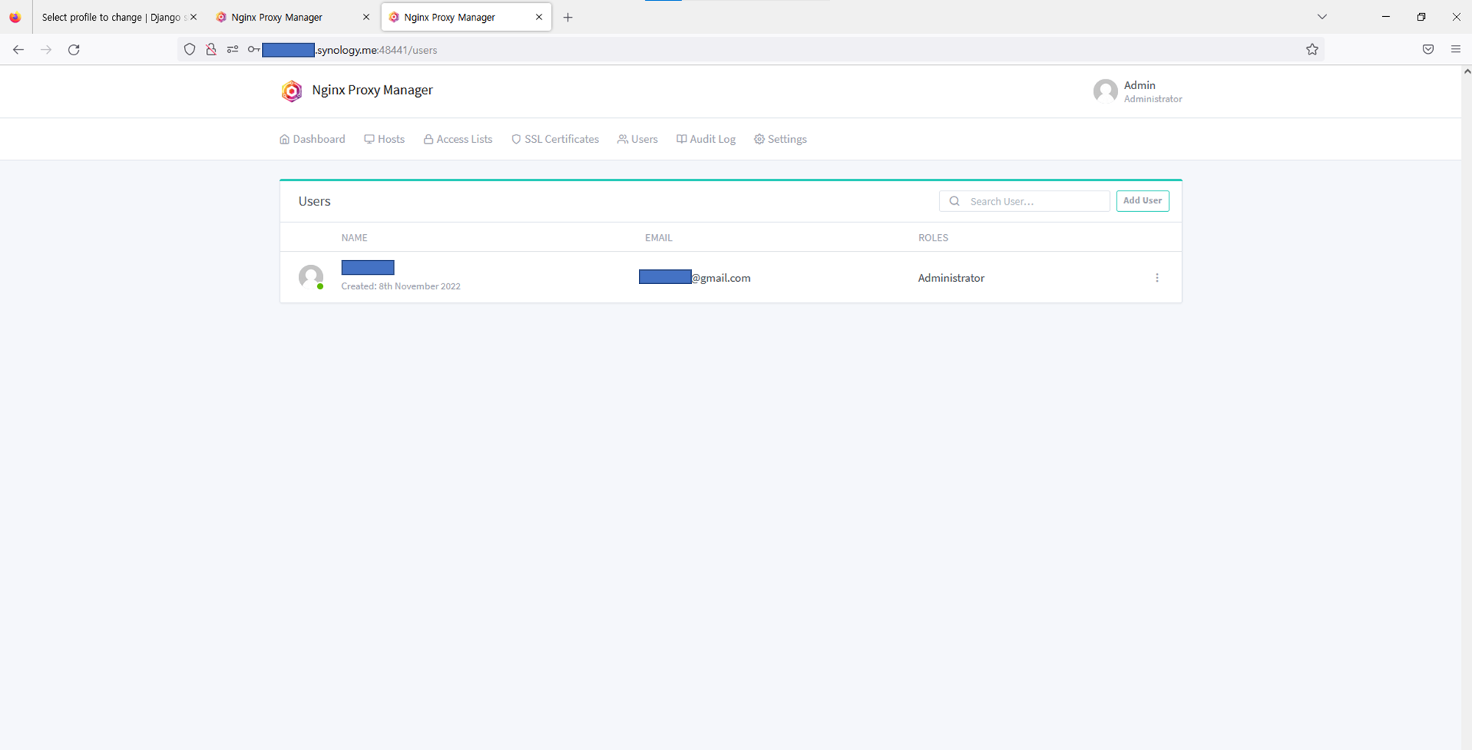1472x750 pixels.
Task: Click the ROLES column header
Action: tap(933, 238)
